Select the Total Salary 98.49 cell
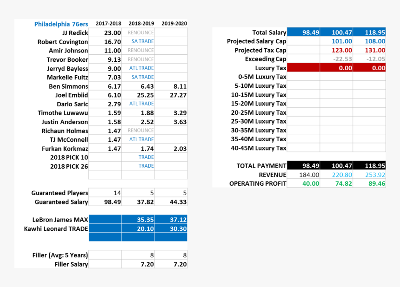 pyautogui.click(x=303, y=33)
